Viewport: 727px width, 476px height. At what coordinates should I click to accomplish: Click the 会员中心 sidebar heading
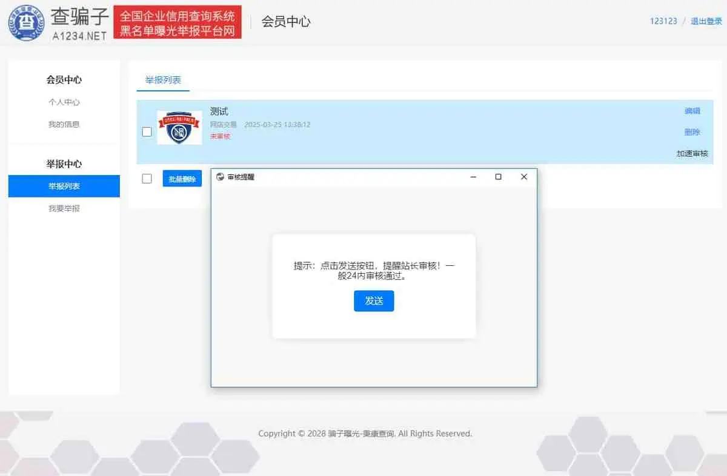(x=64, y=80)
